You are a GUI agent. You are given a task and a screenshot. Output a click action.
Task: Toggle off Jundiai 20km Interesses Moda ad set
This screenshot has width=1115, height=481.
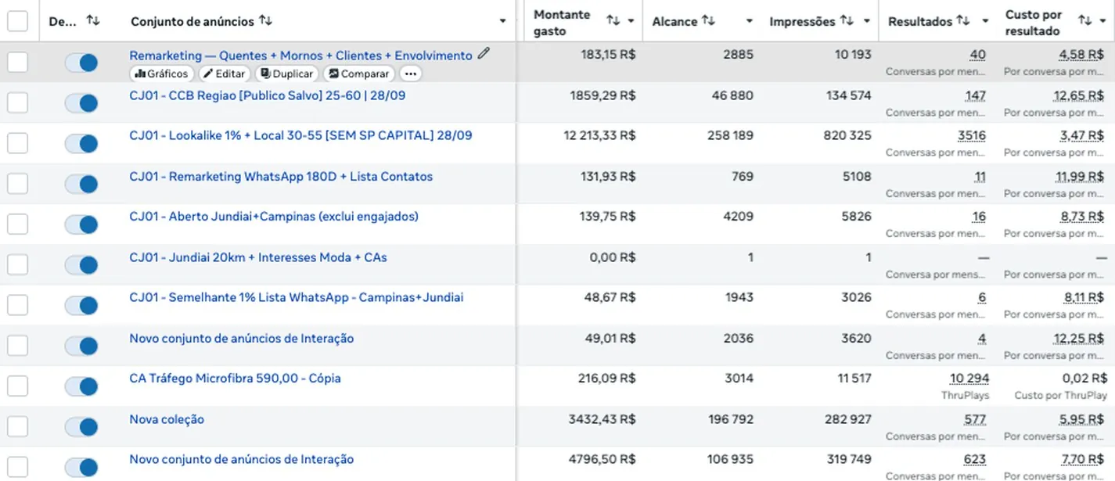click(81, 265)
